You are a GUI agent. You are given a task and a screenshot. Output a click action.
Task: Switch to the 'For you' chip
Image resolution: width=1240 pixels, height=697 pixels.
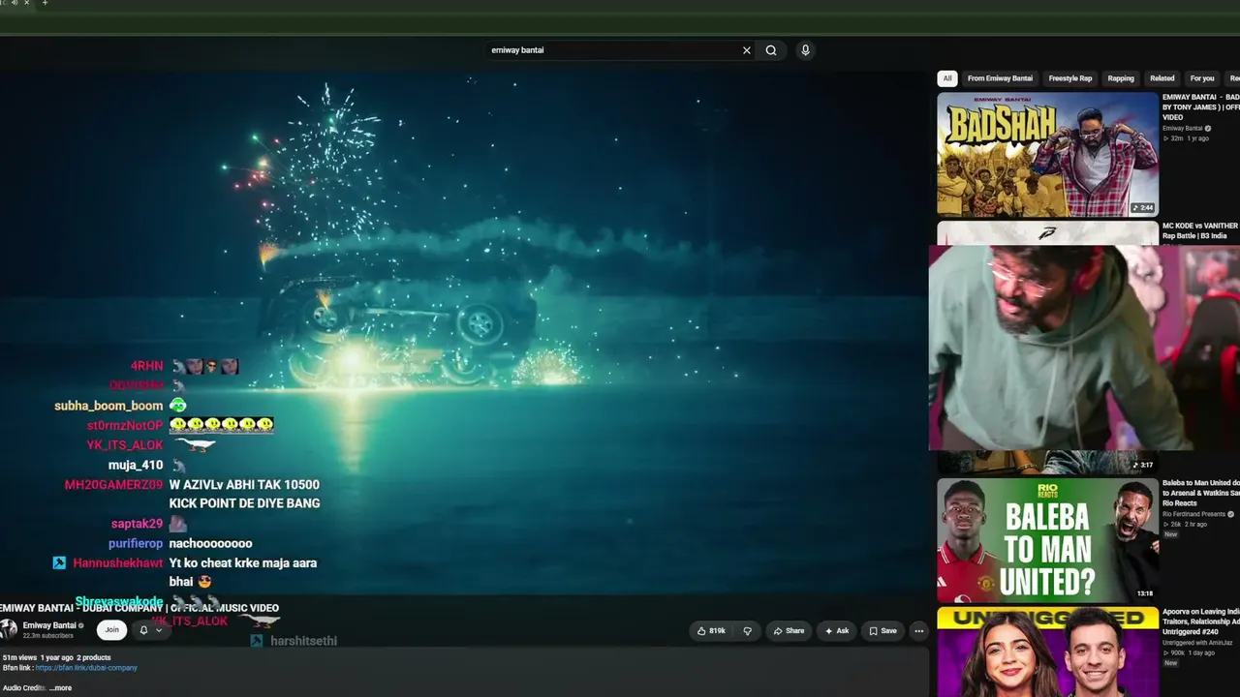tap(1202, 78)
